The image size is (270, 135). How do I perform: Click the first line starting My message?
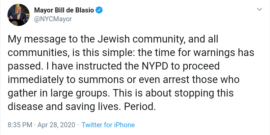pyautogui.click(x=113, y=39)
